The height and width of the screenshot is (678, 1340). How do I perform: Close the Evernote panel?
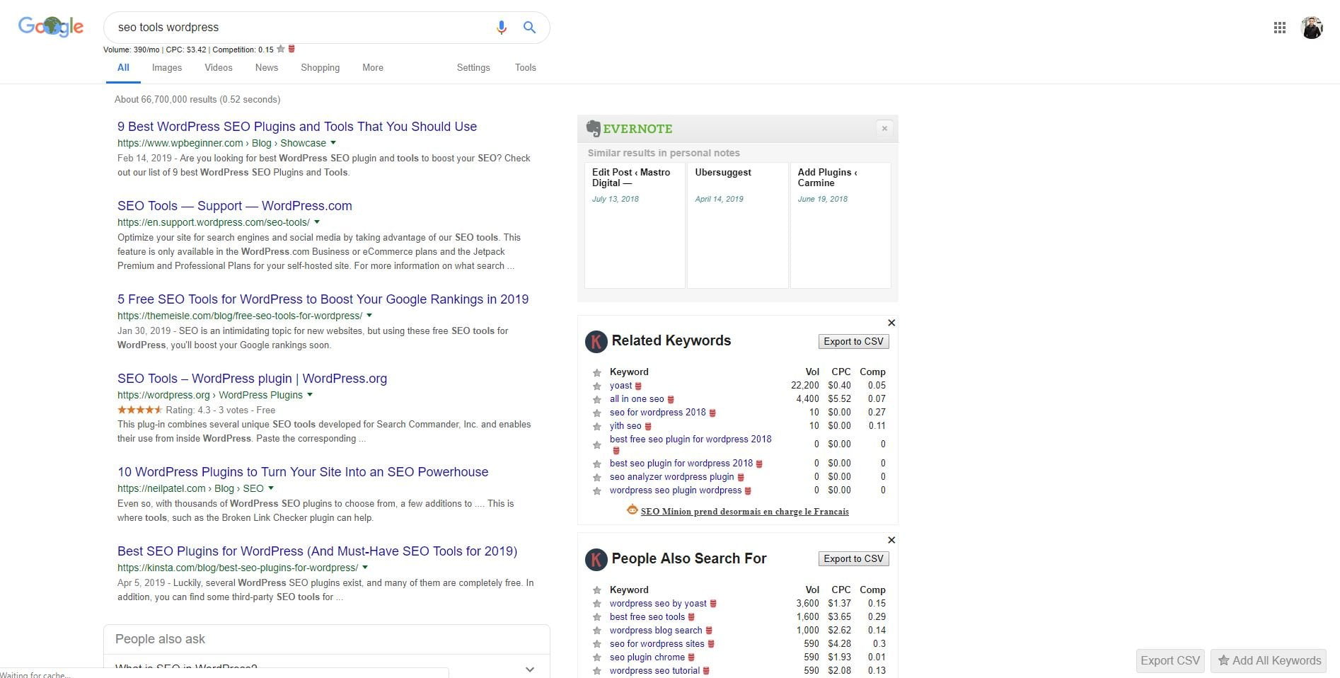[x=884, y=129]
